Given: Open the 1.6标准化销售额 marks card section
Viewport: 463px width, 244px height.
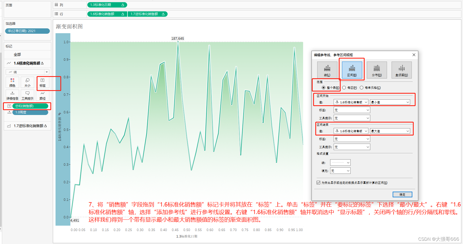Looking at the screenshot, I should [27, 63].
